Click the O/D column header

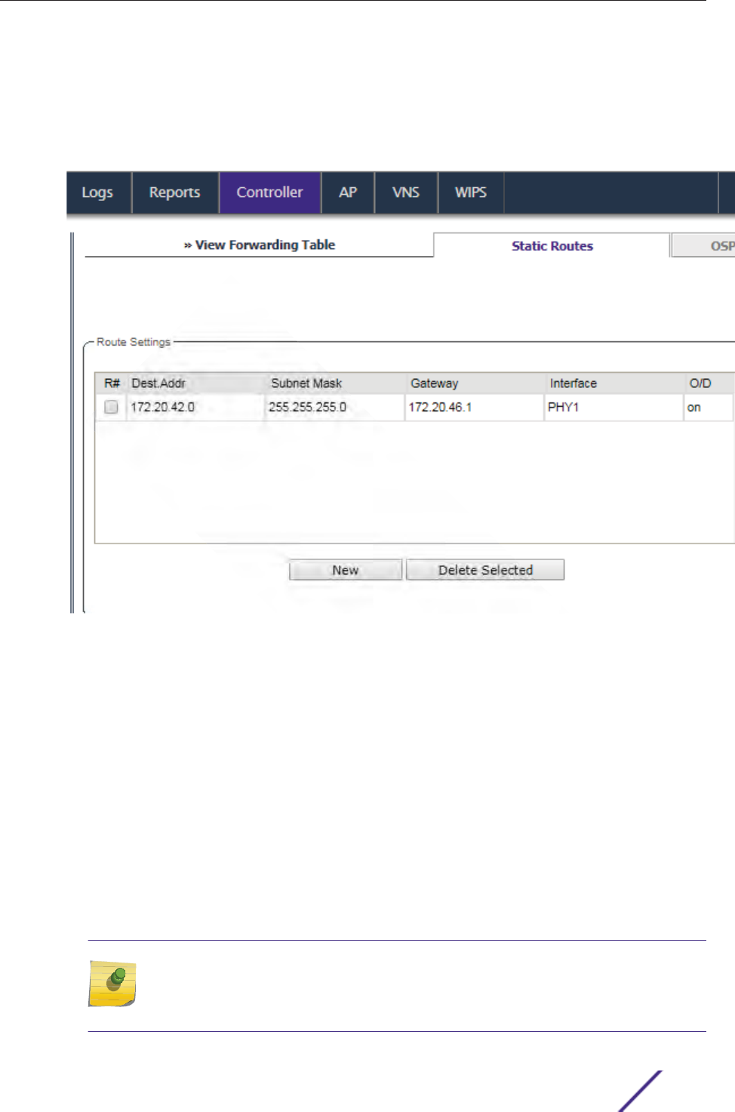point(709,383)
